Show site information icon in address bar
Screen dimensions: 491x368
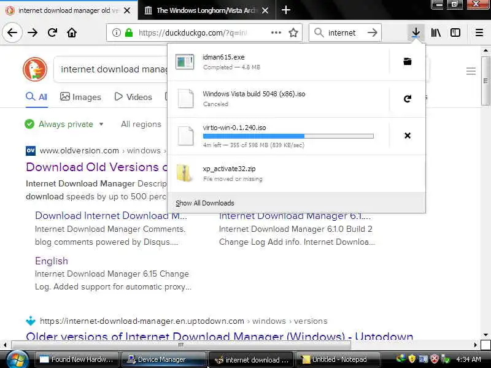pyautogui.click(x=117, y=33)
